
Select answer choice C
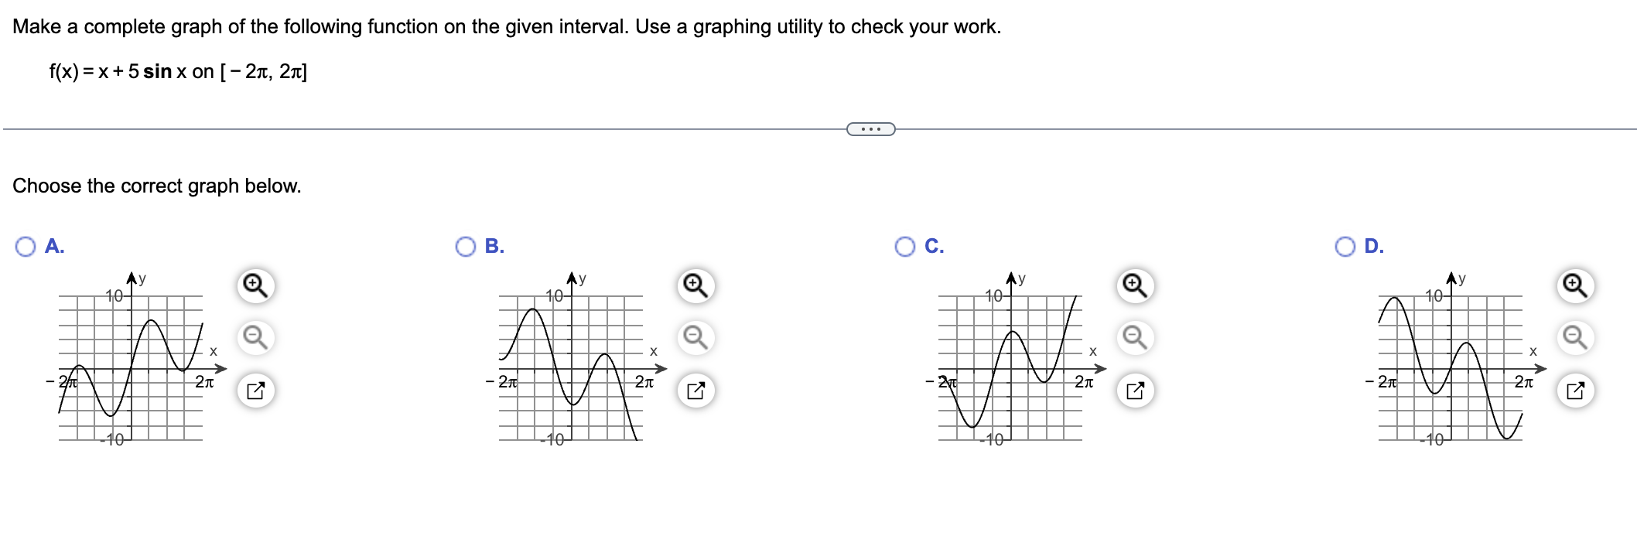click(x=905, y=247)
